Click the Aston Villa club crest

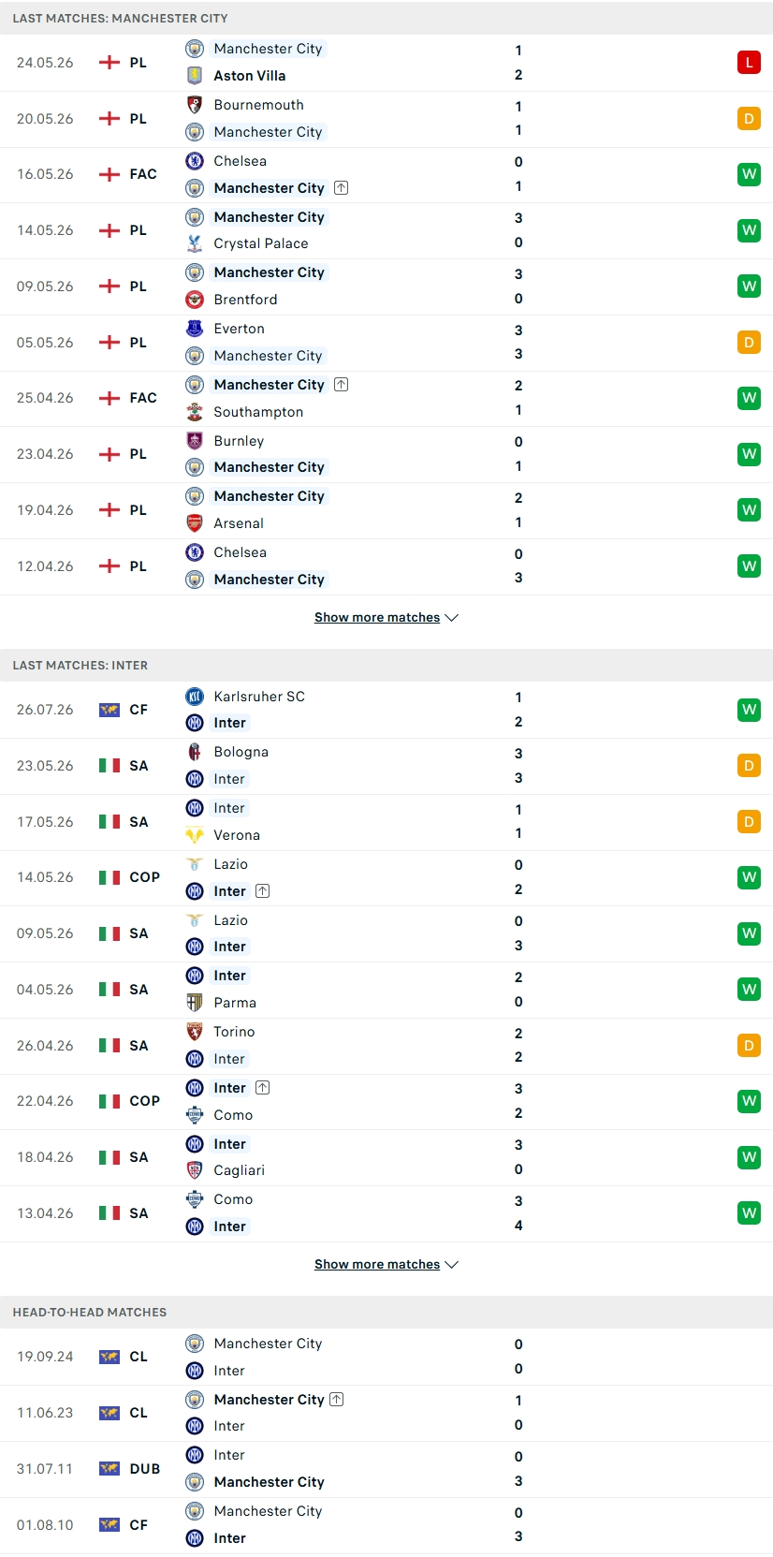(x=195, y=76)
